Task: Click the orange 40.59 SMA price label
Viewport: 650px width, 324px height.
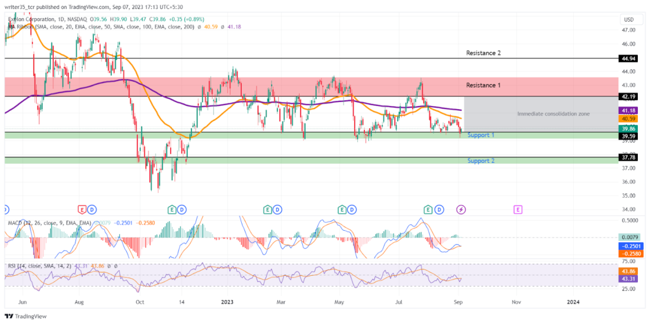Action: tap(629, 119)
